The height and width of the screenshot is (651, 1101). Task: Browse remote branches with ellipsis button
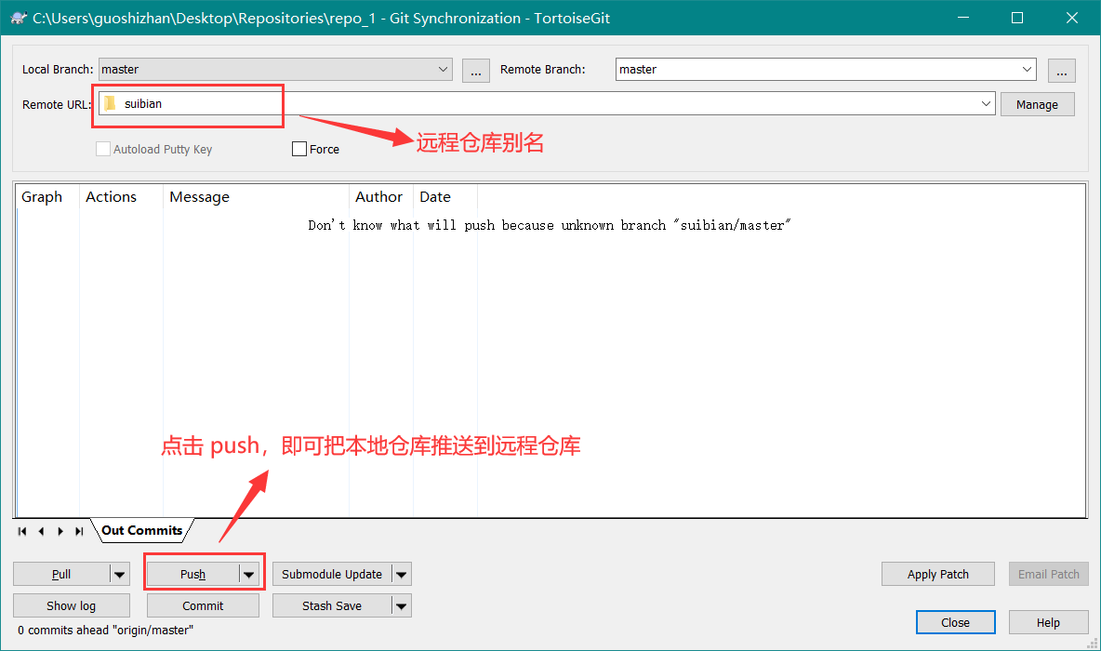(1061, 70)
